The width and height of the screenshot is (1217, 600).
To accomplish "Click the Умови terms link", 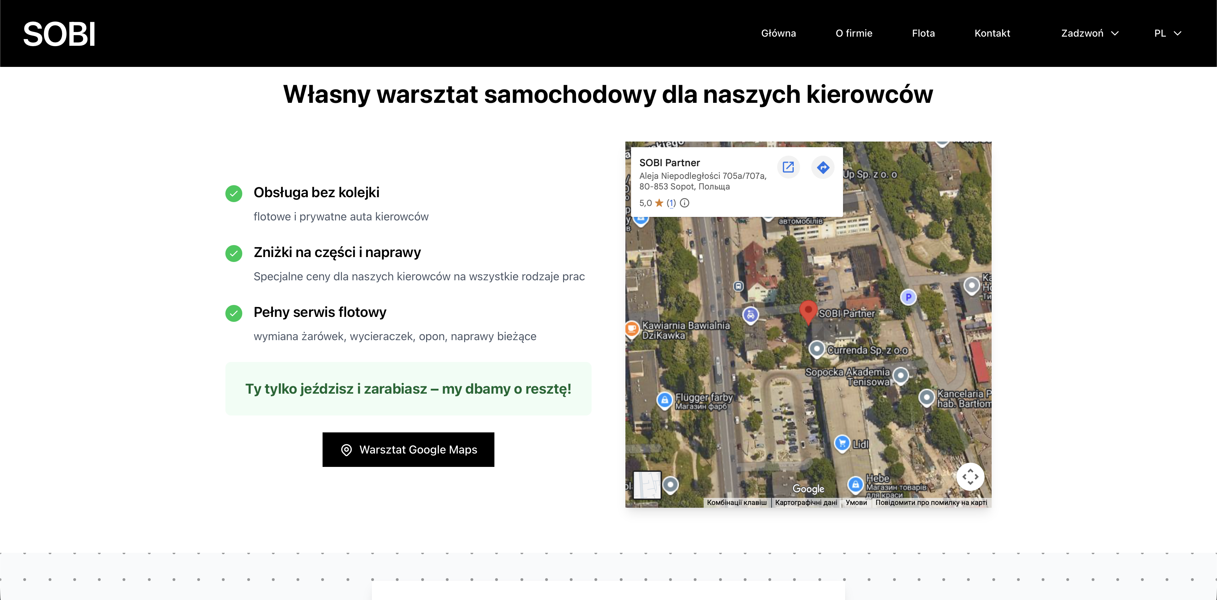I will pos(856,503).
